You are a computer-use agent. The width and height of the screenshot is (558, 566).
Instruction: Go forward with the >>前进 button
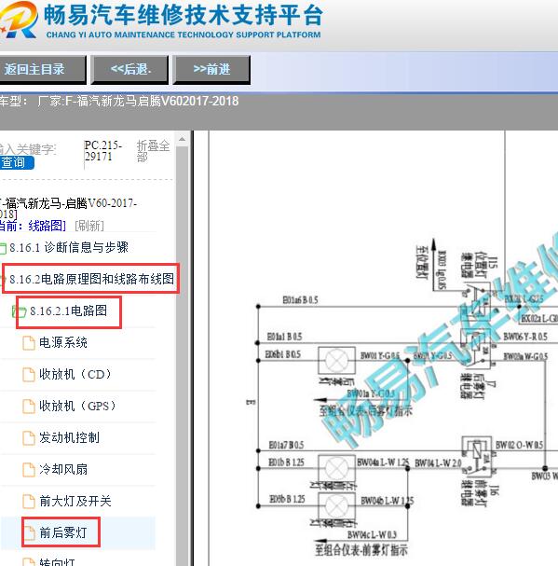pyautogui.click(x=211, y=69)
